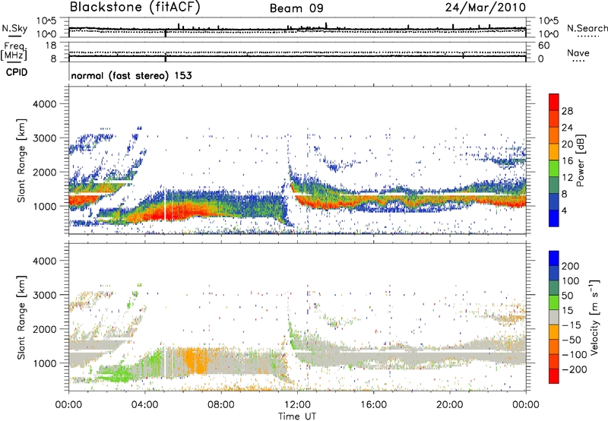Click the 'Power [dB]' colorbar label
608x421 pixels.
pos(580,160)
